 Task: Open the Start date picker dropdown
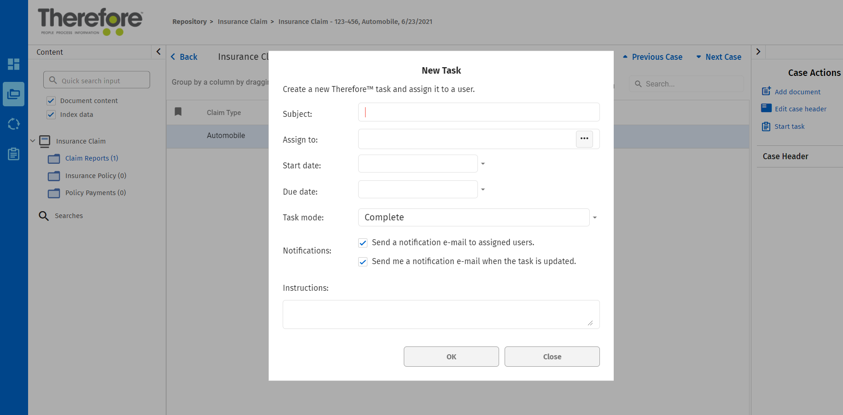tap(483, 164)
